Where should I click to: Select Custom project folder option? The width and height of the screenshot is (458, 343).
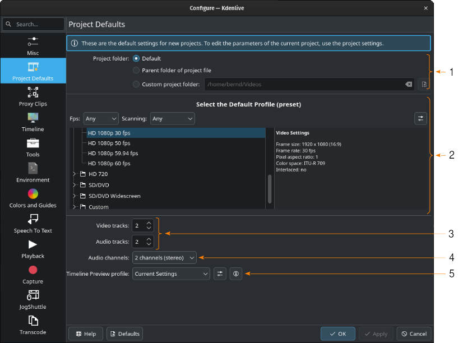click(136, 85)
